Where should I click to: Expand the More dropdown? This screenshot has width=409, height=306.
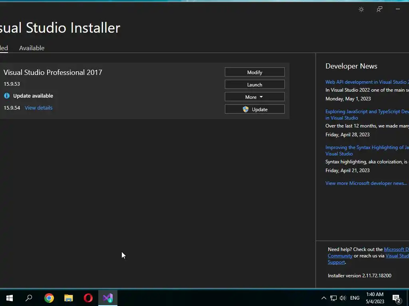point(254,97)
